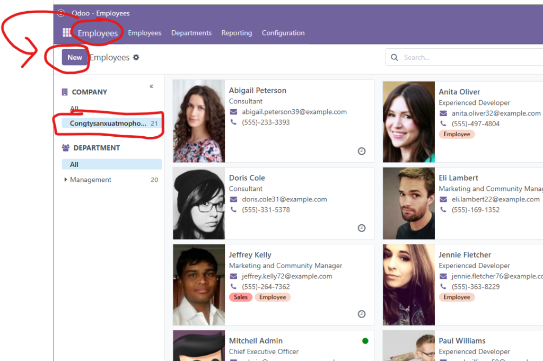Click the Sales tag on Jeffrey Kelly
The height and width of the screenshot is (361, 543).
click(241, 297)
